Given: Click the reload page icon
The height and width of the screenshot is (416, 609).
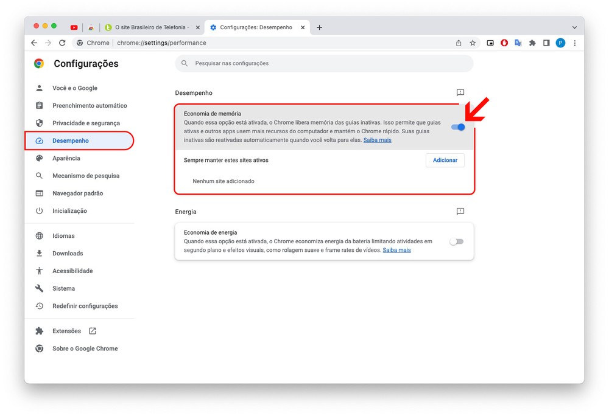Looking at the screenshot, I should [x=62, y=43].
